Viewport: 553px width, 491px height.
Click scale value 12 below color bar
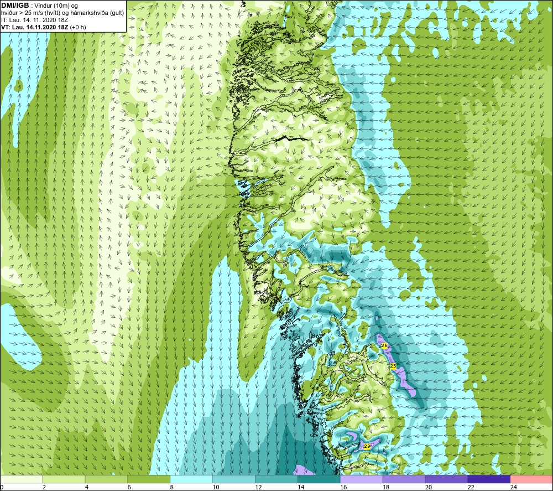point(258,487)
